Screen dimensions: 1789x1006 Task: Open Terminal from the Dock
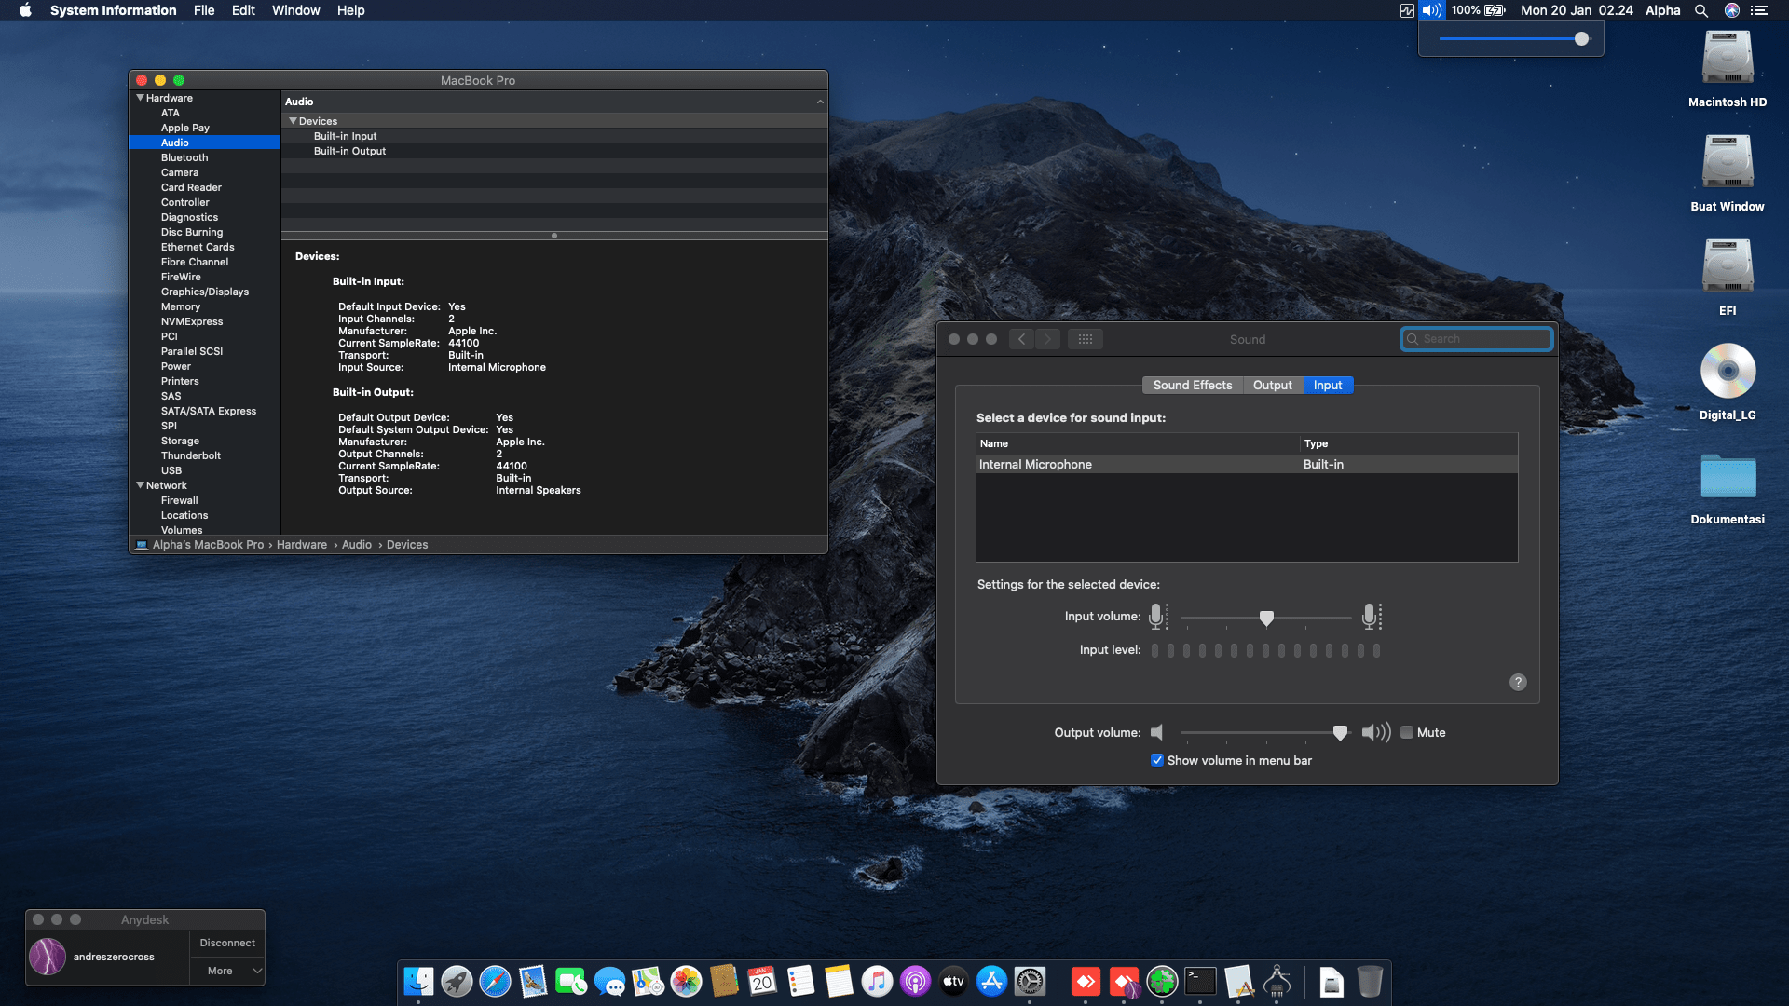1200,981
